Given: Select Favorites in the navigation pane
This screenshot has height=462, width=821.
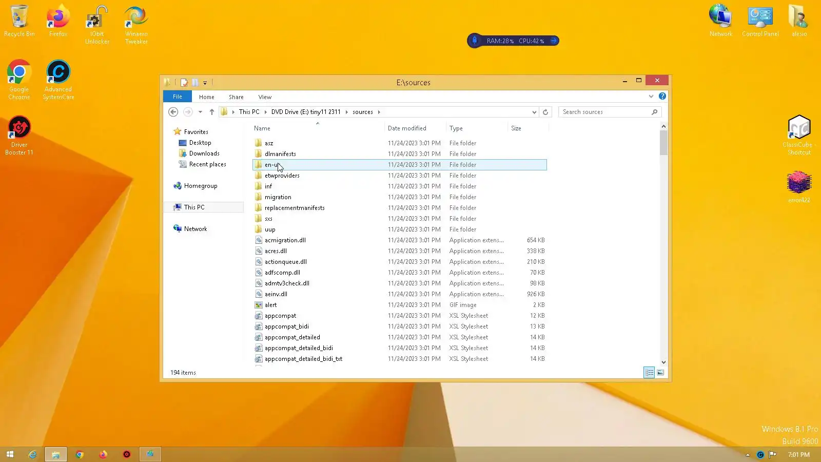Looking at the screenshot, I should [x=196, y=132].
